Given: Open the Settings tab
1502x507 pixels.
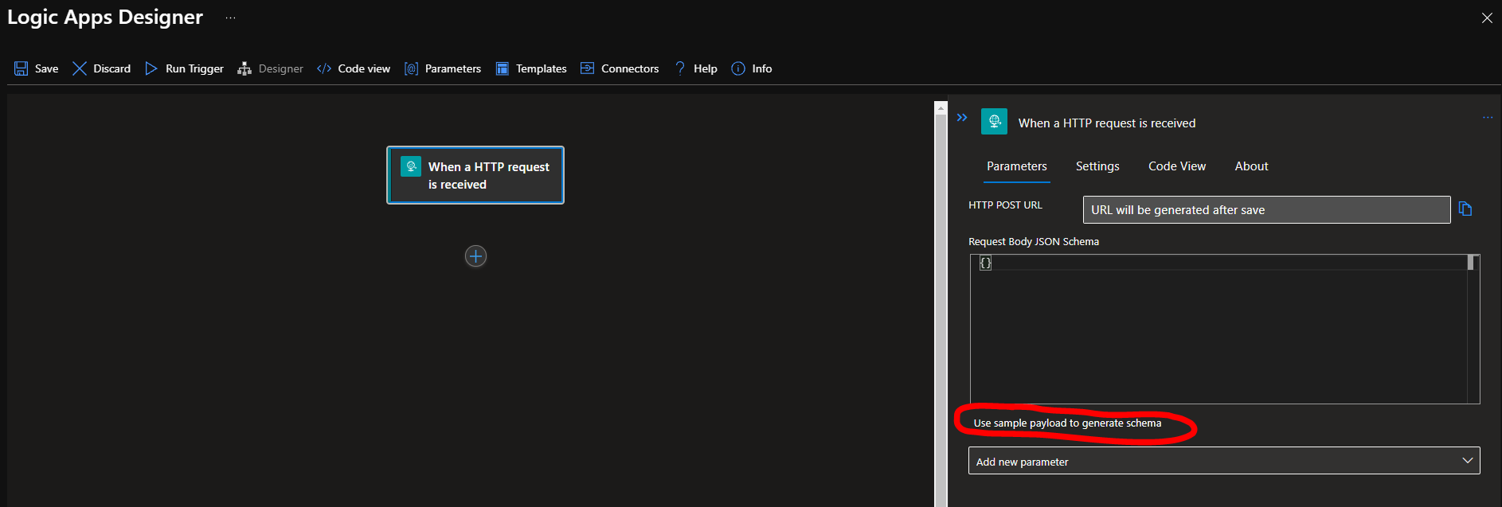Looking at the screenshot, I should point(1097,166).
